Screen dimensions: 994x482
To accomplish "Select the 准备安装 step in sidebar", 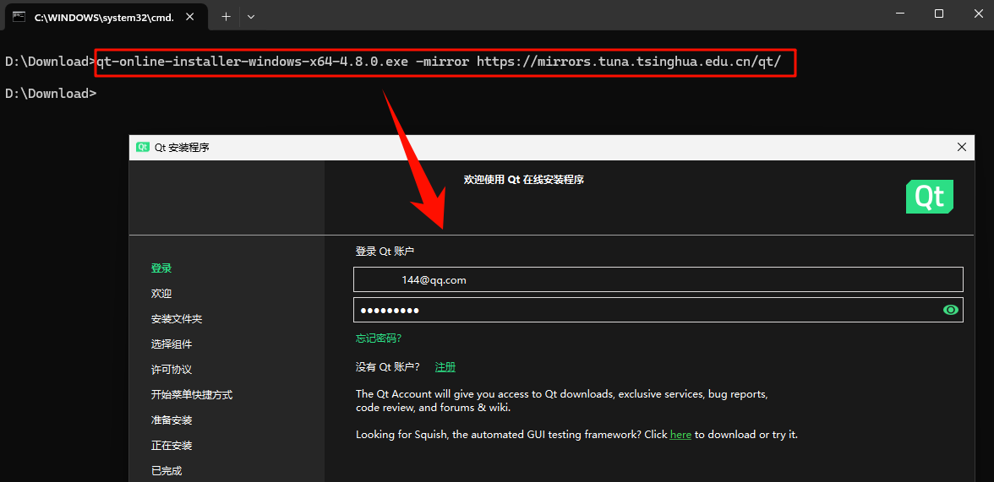I will [x=171, y=420].
